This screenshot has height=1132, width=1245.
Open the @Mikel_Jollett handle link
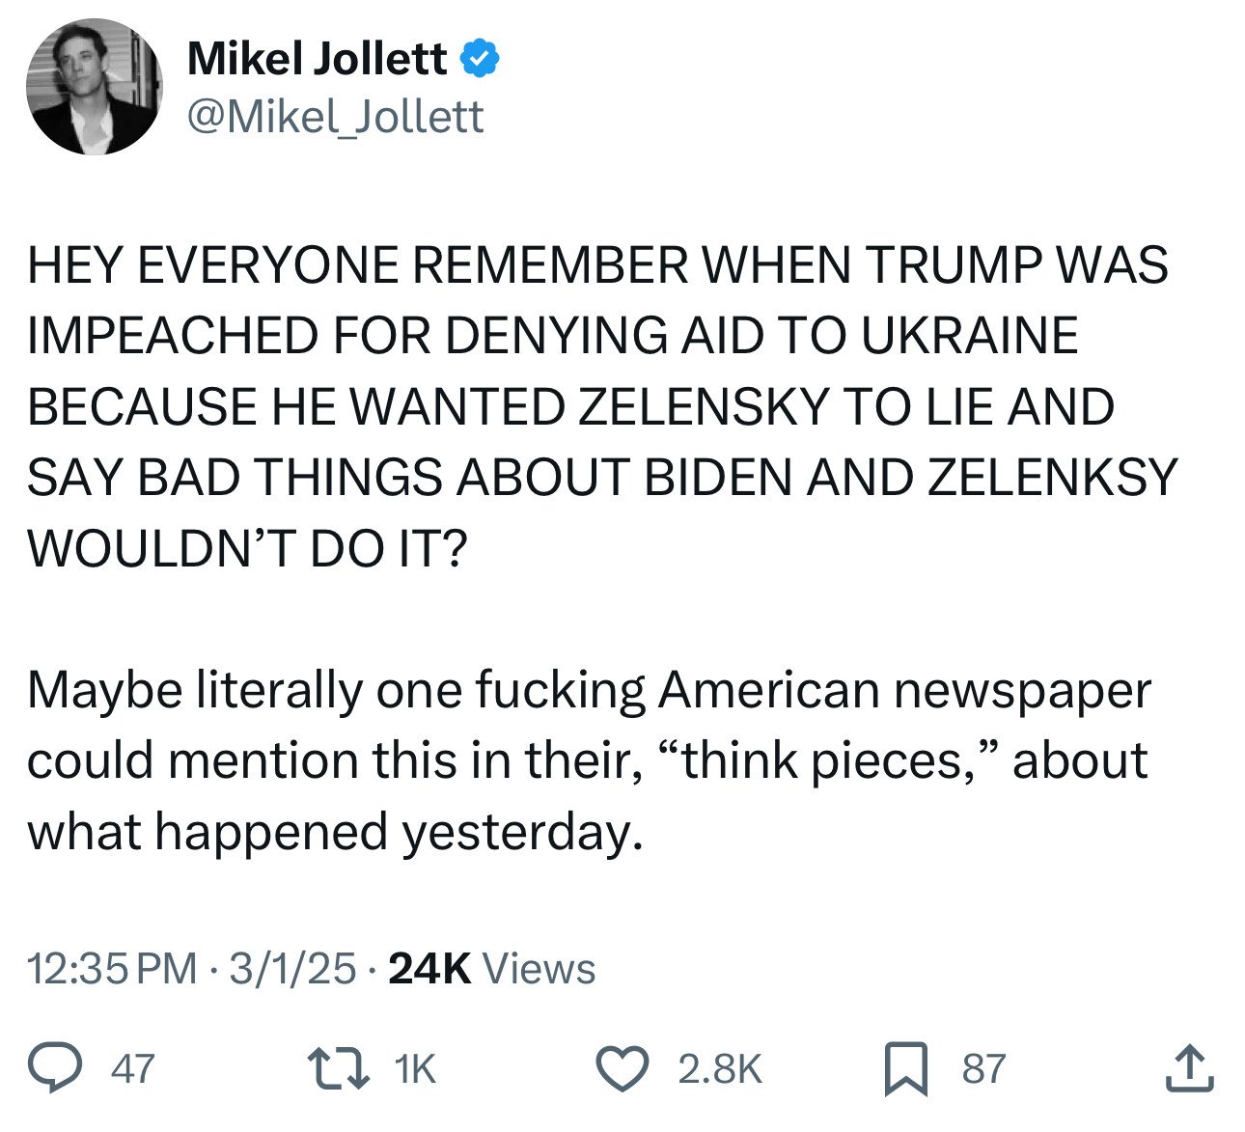tap(335, 117)
